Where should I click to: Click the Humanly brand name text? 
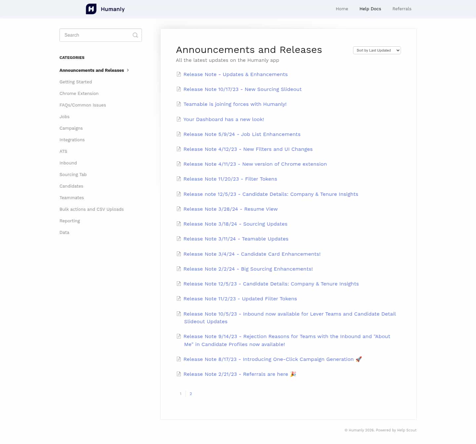point(113,9)
